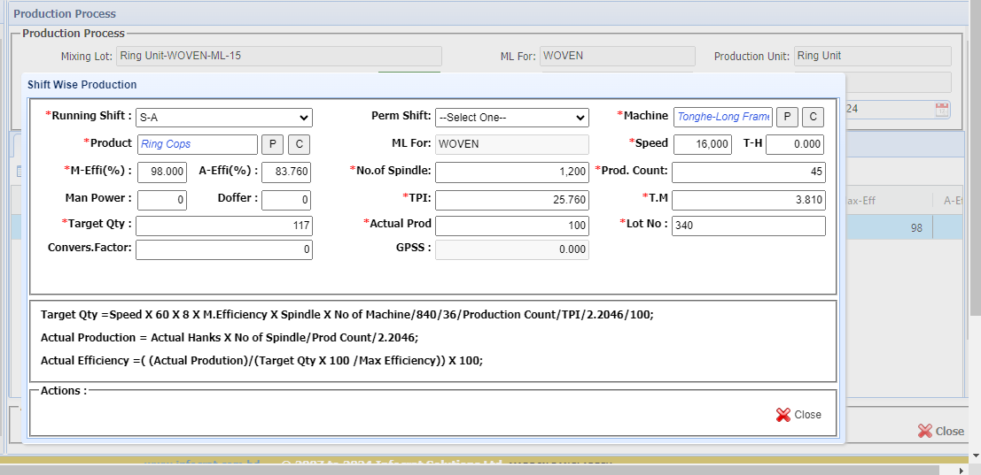Click the Target Qty formula text
Screen dimensions: 981x475
click(347, 315)
